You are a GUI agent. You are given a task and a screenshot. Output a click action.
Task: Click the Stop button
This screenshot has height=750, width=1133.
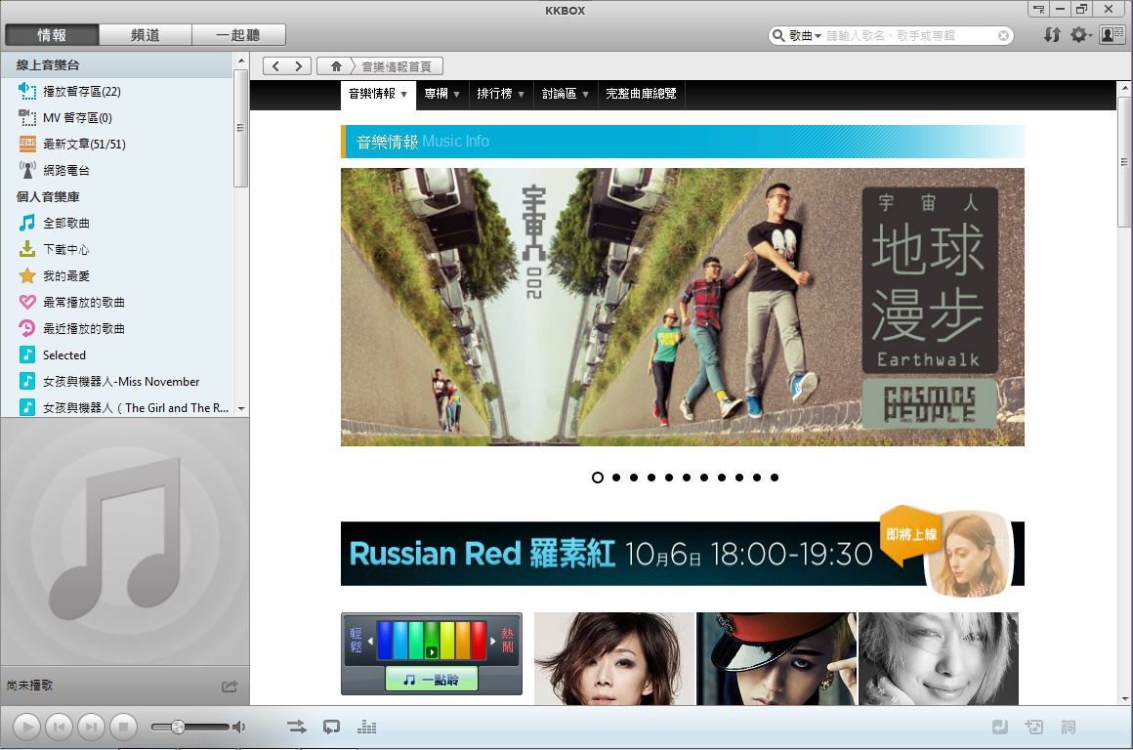[x=124, y=727]
